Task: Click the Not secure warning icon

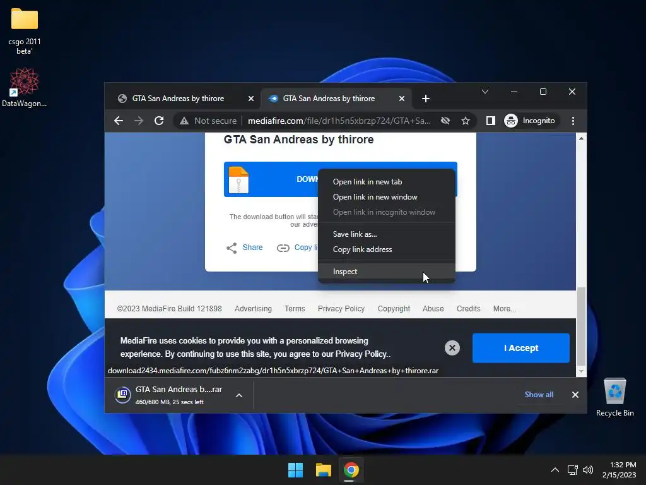Action: click(x=184, y=121)
